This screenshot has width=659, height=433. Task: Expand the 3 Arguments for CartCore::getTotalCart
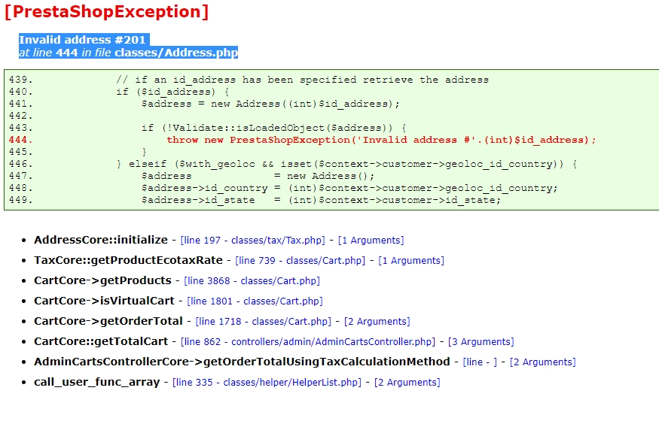pos(481,341)
